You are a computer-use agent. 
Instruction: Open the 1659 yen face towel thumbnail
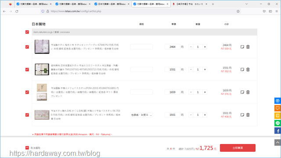point(42,92)
